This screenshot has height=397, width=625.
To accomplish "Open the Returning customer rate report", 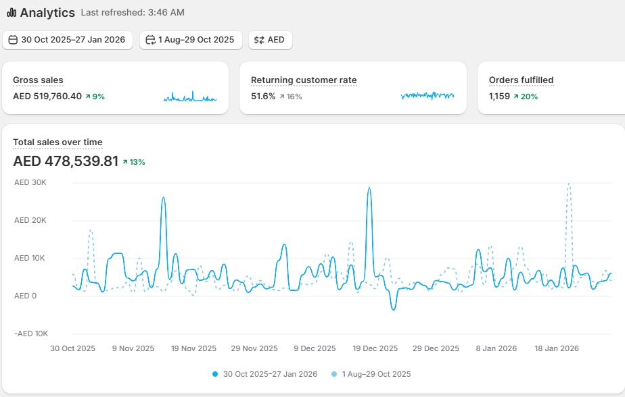I will click(x=304, y=80).
